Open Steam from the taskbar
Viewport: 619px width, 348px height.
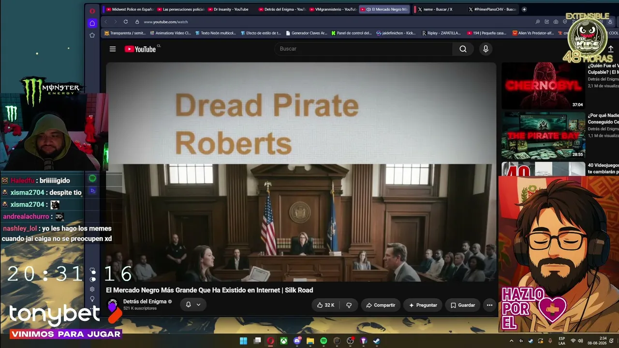click(x=377, y=341)
